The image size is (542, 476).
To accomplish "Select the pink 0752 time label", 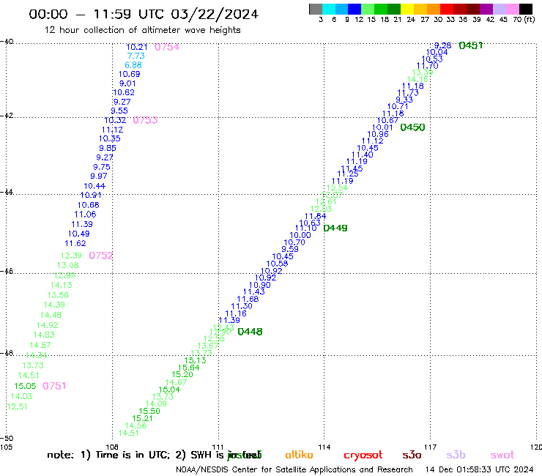I will pos(101,256).
